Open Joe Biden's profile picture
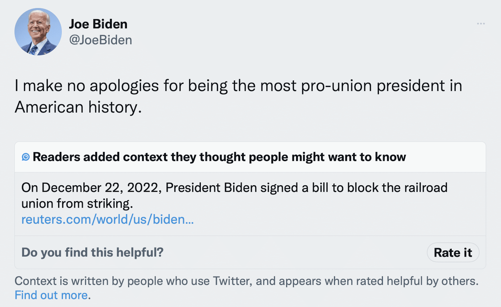 [38, 32]
